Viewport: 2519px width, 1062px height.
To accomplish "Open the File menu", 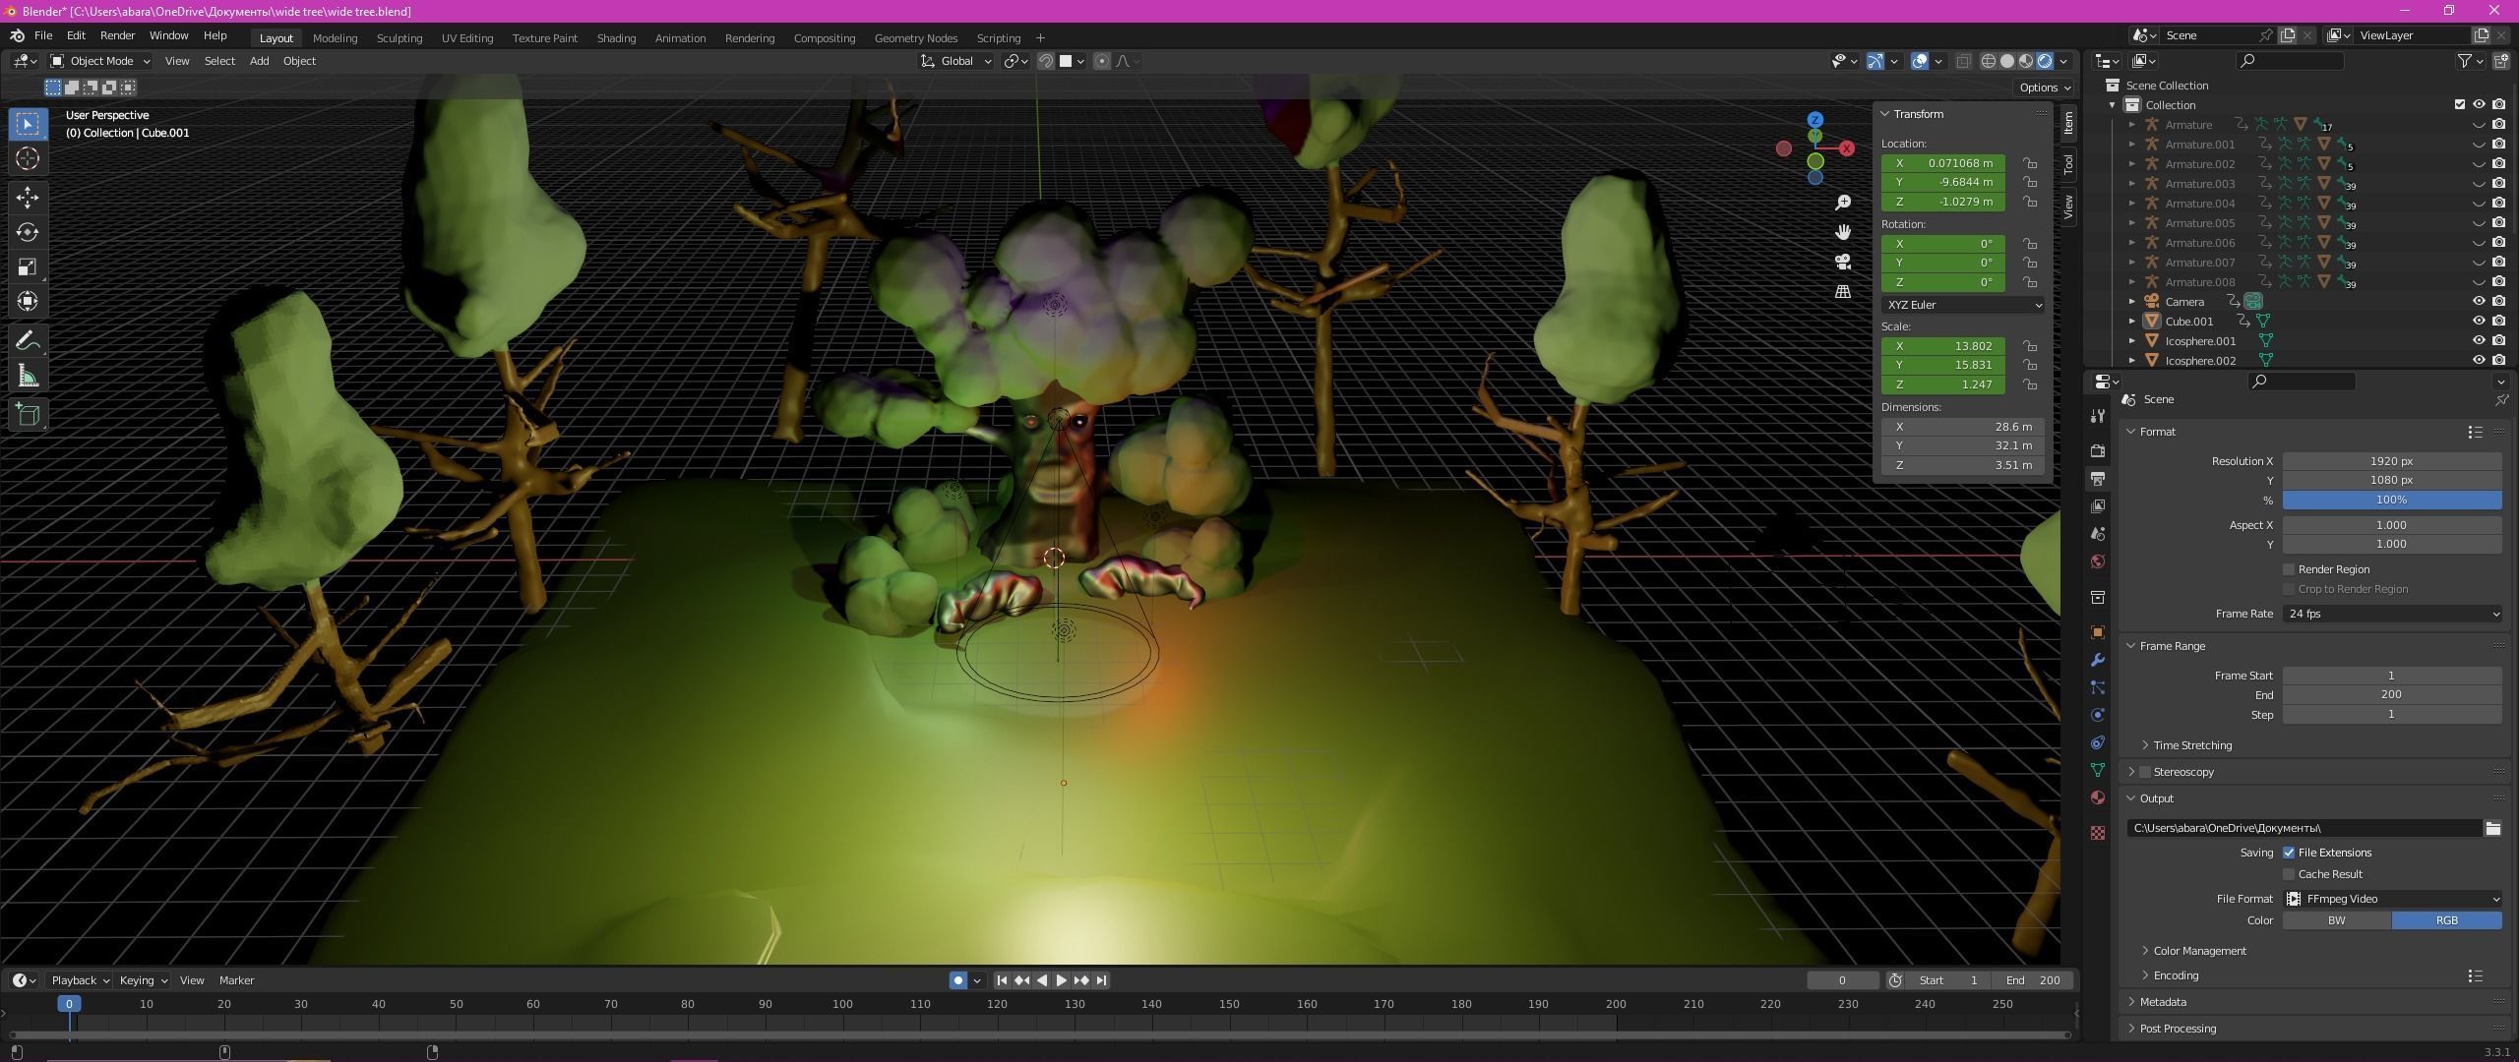I will [x=43, y=35].
